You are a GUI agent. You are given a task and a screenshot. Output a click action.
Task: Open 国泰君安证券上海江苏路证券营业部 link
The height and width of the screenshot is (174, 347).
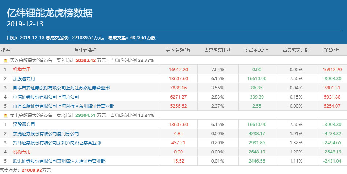click(x=61, y=88)
